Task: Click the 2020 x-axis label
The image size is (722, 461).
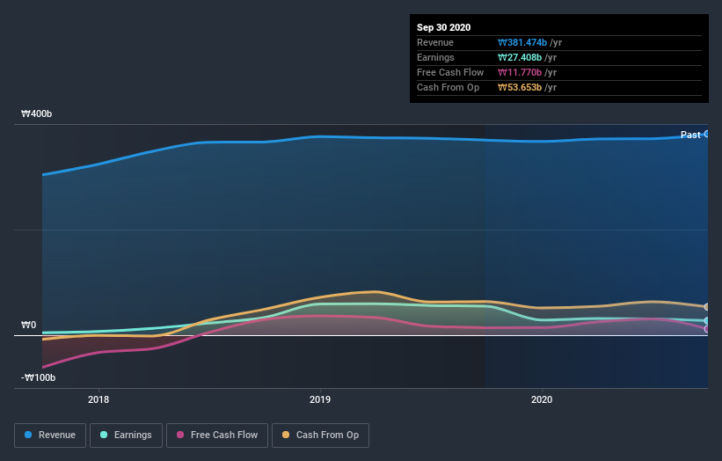Action: (x=542, y=399)
